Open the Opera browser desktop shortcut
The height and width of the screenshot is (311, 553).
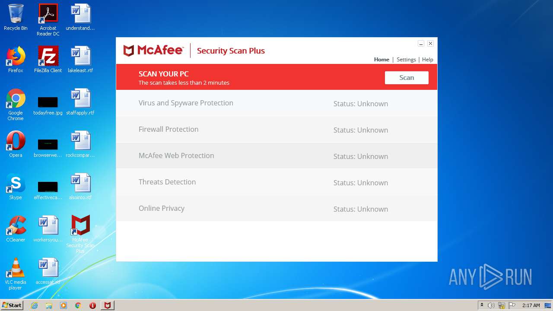click(x=16, y=144)
